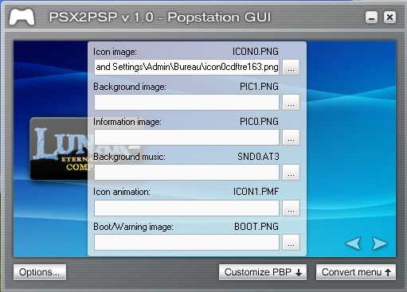Click the gamepad logo icon in title bar
Screen dimensions: 407x292
coord(22,18)
